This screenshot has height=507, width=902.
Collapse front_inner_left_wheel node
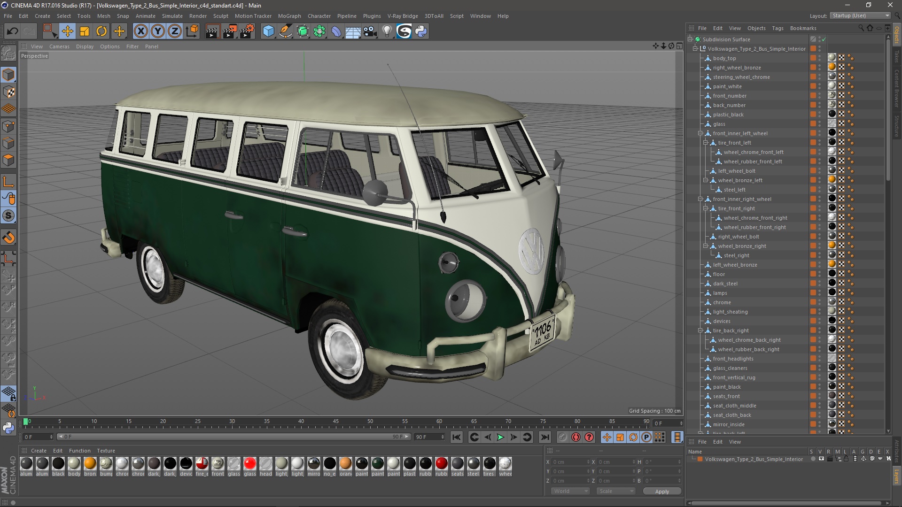tap(700, 133)
